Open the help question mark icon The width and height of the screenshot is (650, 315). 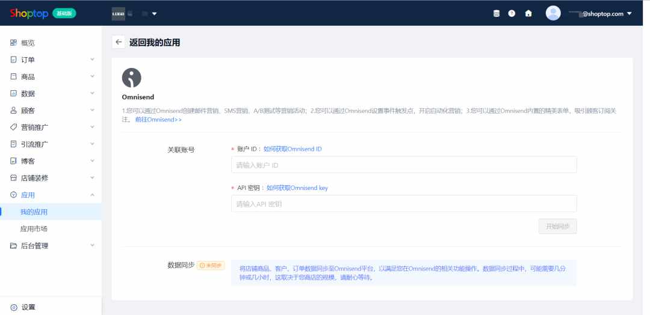click(x=512, y=14)
